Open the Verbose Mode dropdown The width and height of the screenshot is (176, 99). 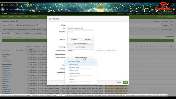click(x=167, y=30)
